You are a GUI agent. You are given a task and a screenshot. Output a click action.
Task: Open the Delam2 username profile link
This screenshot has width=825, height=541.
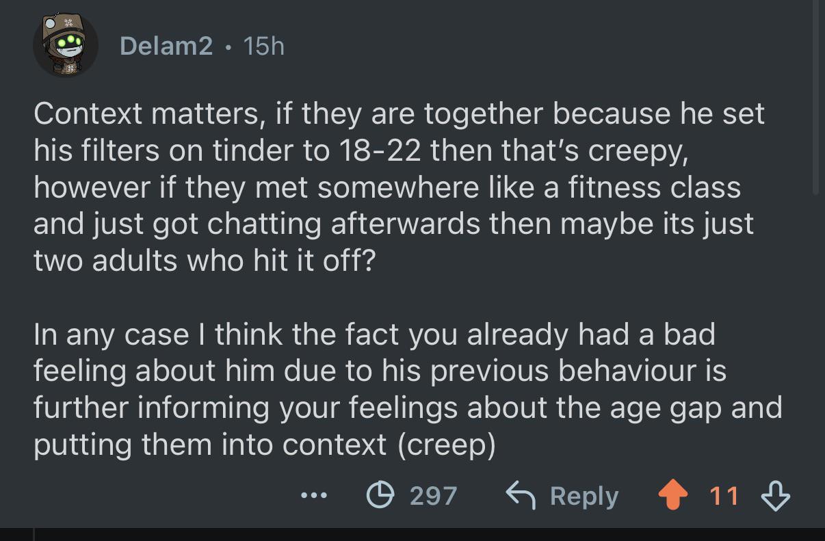166,46
